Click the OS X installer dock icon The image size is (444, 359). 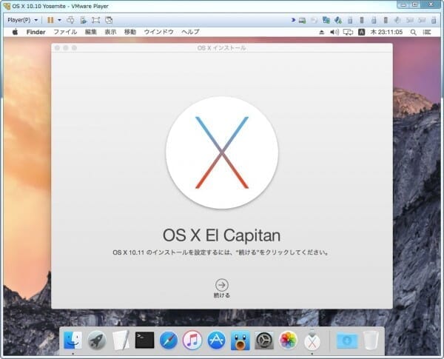tap(312, 340)
